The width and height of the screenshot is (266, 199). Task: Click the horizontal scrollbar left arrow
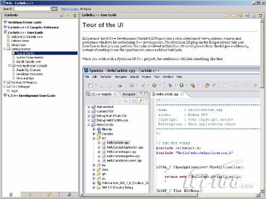coord(82,195)
